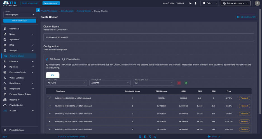This screenshot has height=139, width=262.
Task: Expand the Nodes sidebar chevron
Action: pyautogui.click(x=33, y=34)
